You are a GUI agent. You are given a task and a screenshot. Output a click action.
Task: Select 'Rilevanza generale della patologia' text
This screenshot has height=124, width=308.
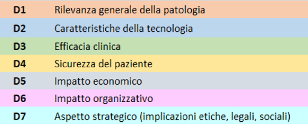[130, 10]
